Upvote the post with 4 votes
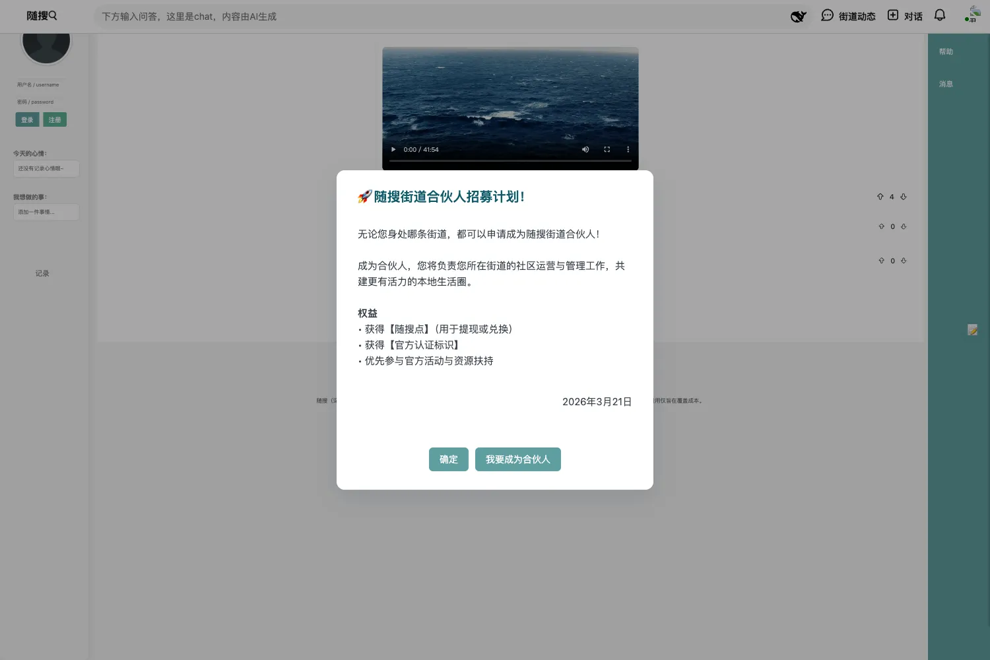This screenshot has width=990, height=660. click(880, 197)
